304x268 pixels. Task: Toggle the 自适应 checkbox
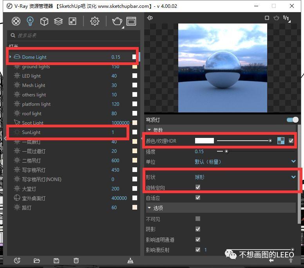click(198, 197)
